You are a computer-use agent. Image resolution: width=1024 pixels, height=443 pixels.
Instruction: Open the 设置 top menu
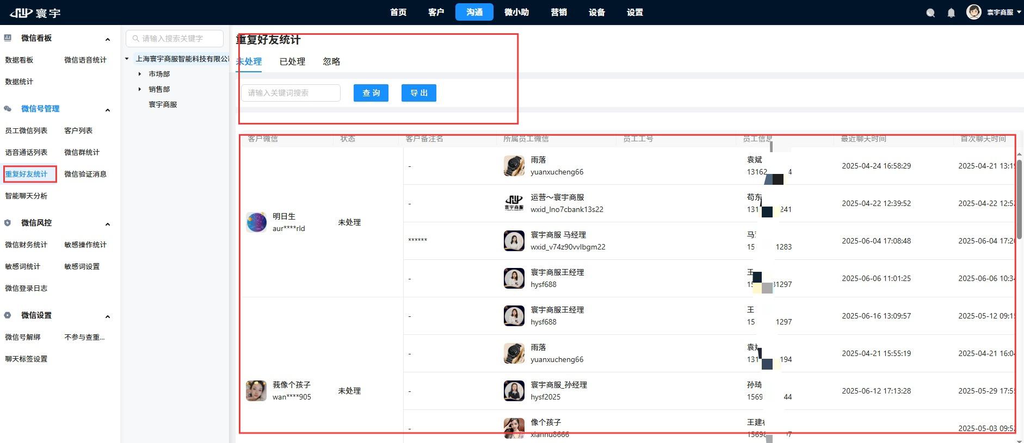pyautogui.click(x=635, y=12)
